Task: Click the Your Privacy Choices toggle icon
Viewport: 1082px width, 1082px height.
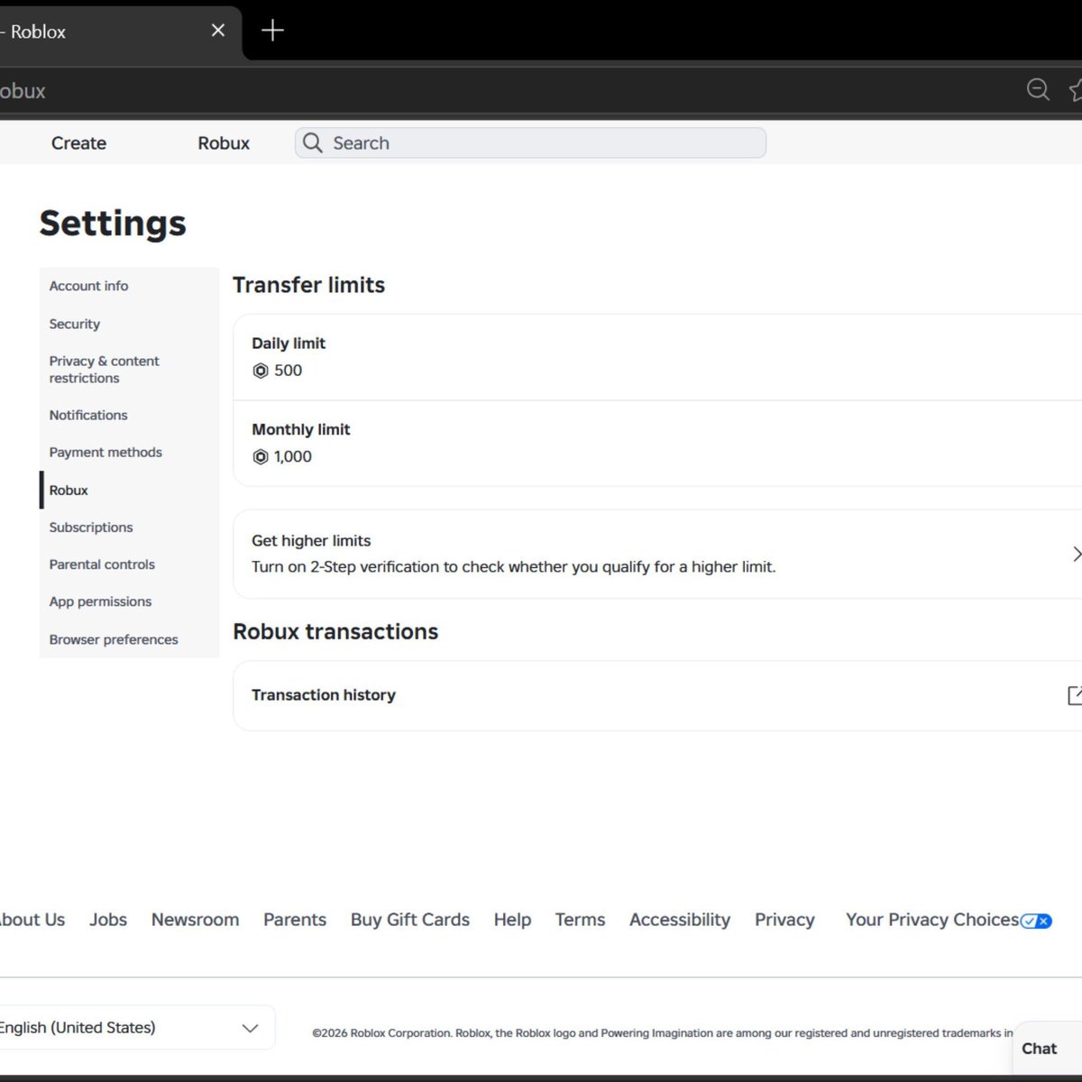Action: tap(1036, 921)
